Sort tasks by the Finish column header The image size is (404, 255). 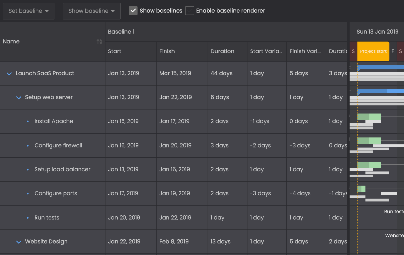[x=166, y=51]
